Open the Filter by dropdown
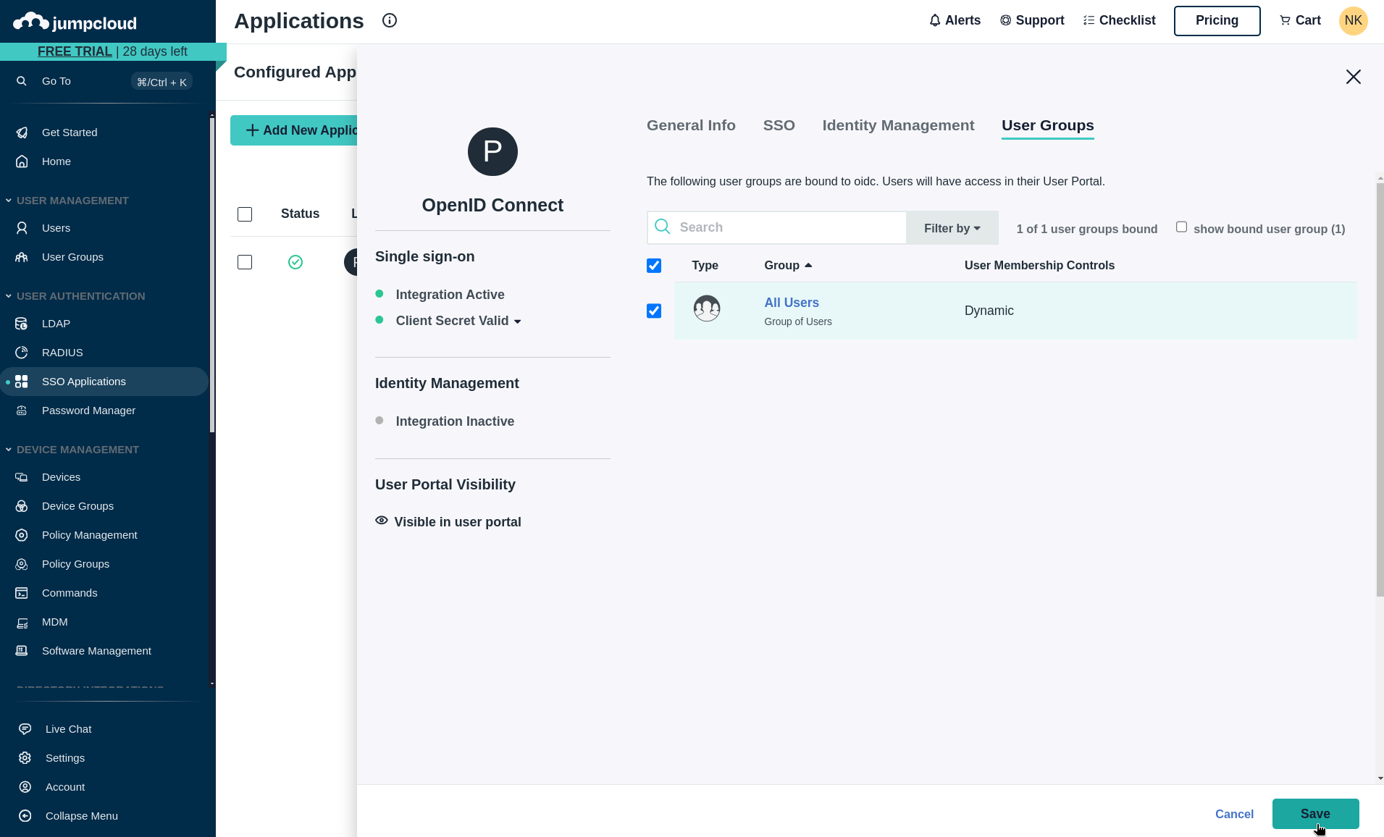The height and width of the screenshot is (837, 1384). (952, 227)
